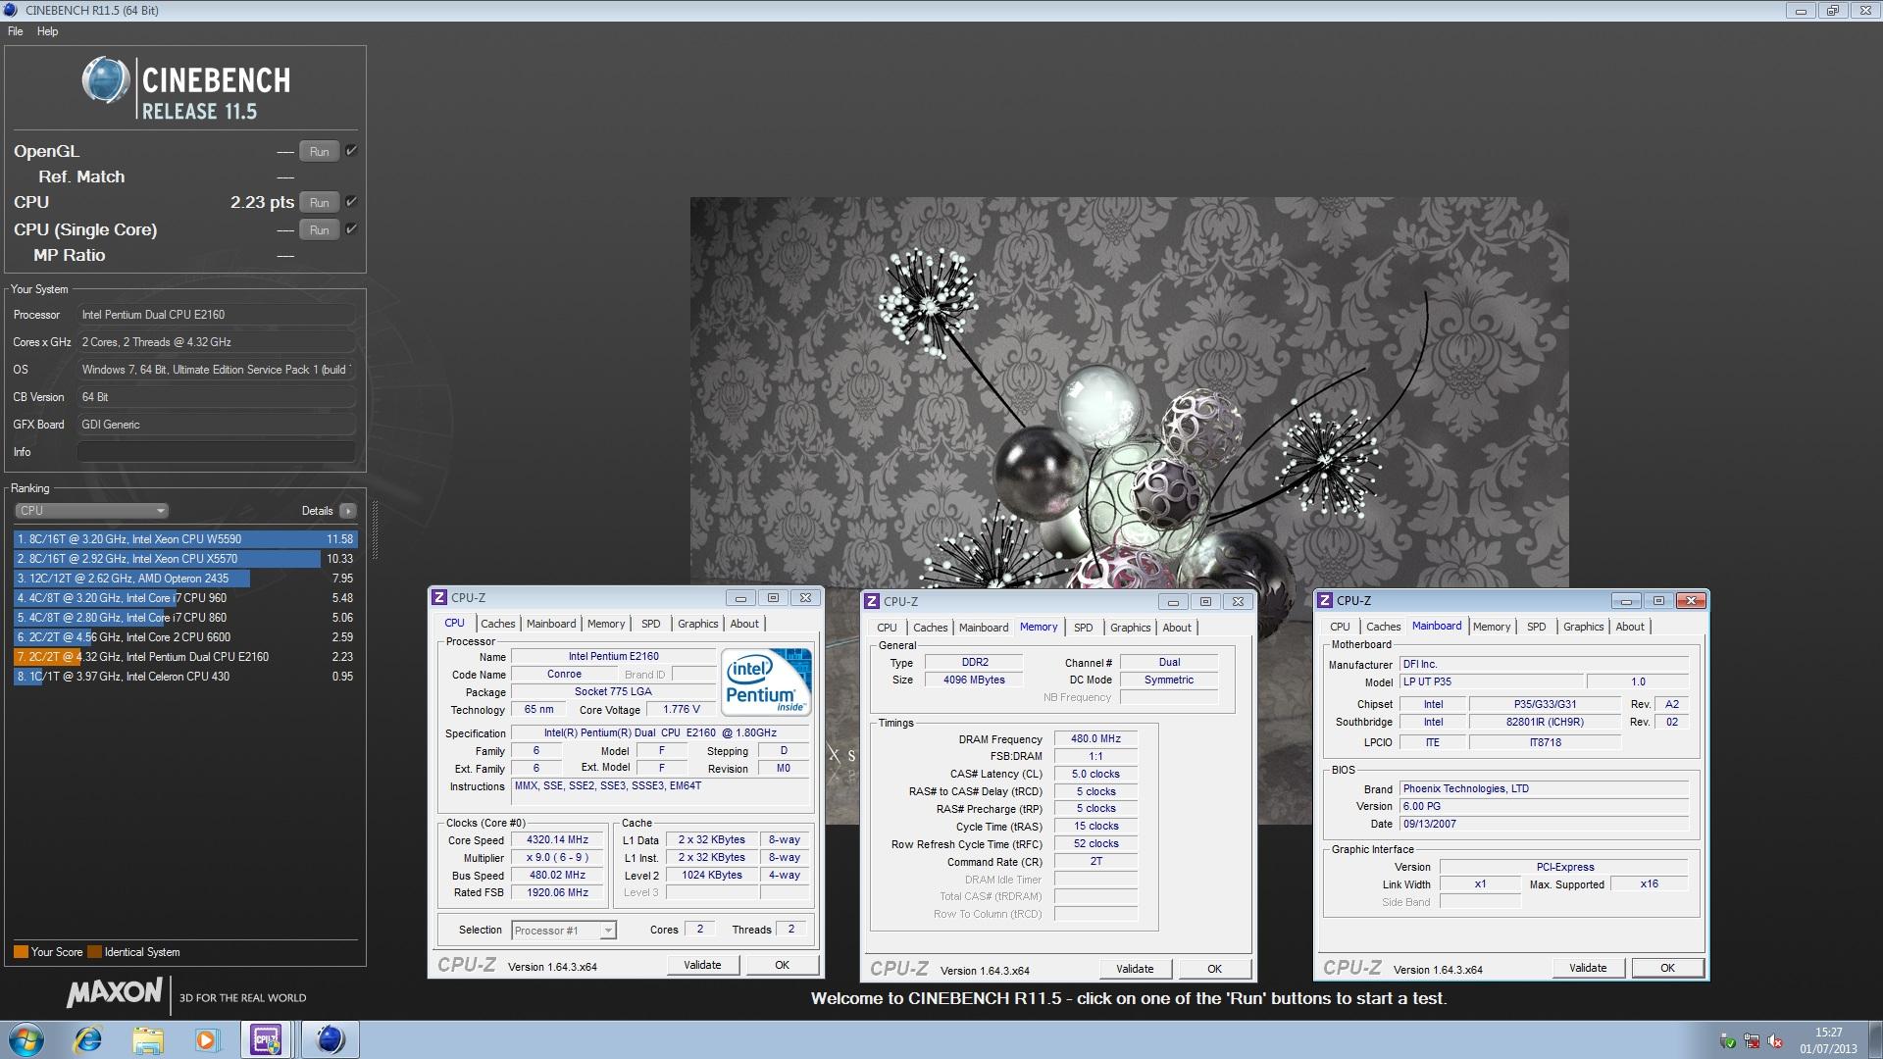This screenshot has height=1059, width=1883.
Task: Open Caches tab in first CPU-Z window
Action: [x=497, y=624]
